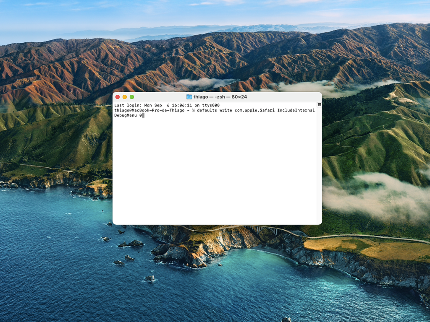The width and height of the screenshot is (430, 322).
Task: Click the prompt 'thiago@MacBook-Pro-de-Thiago'
Action: (x=149, y=110)
